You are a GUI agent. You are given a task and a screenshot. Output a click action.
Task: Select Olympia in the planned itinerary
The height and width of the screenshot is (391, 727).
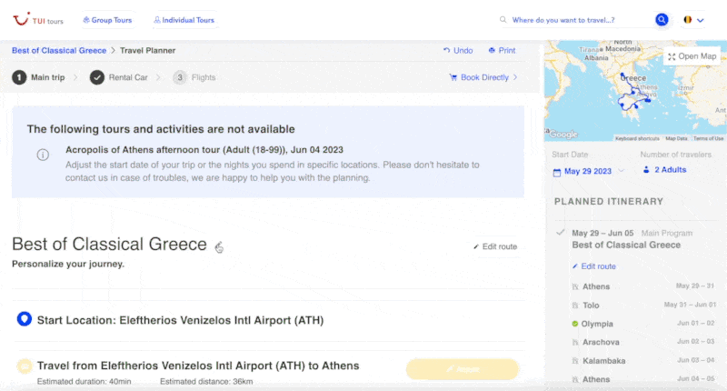pos(597,324)
